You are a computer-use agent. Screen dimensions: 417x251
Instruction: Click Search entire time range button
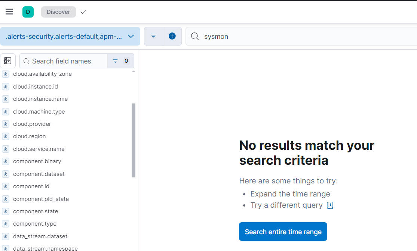point(283,232)
